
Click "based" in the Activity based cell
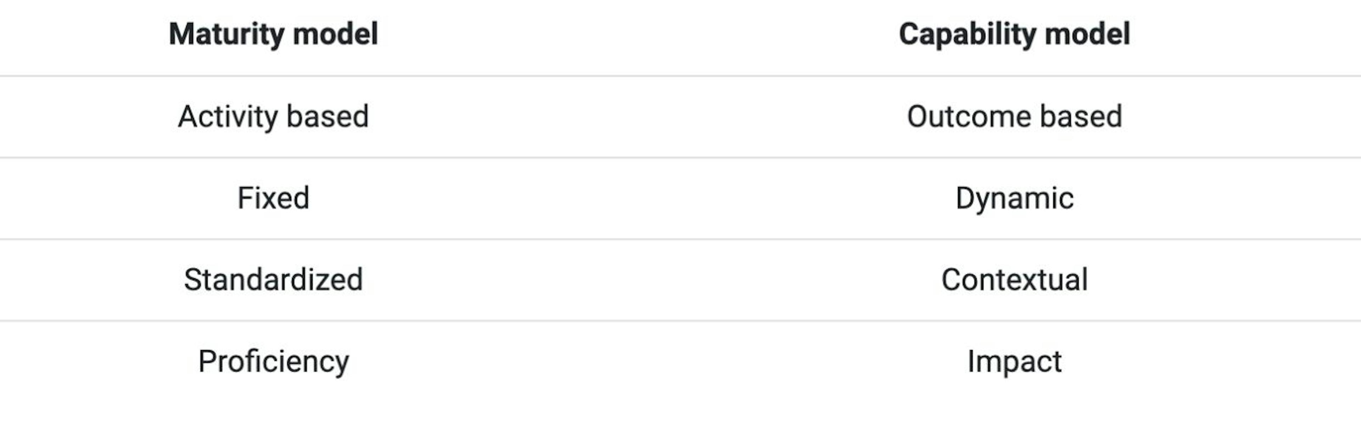point(327,116)
